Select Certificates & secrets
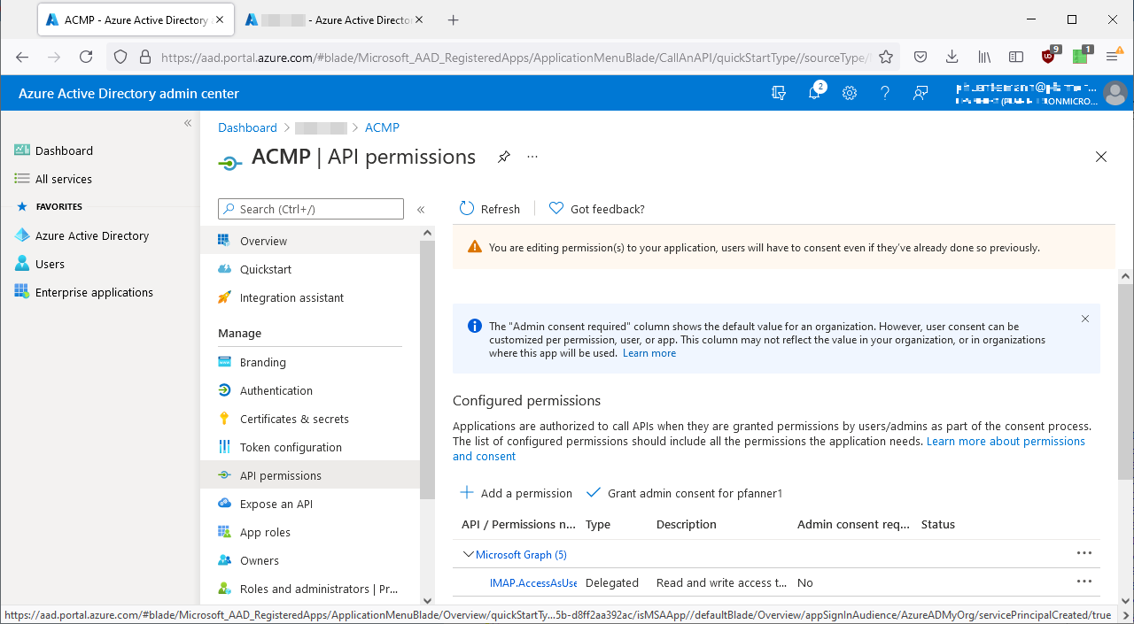The width and height of the screenshot is (1134, 624). click(x=295, y=418)
